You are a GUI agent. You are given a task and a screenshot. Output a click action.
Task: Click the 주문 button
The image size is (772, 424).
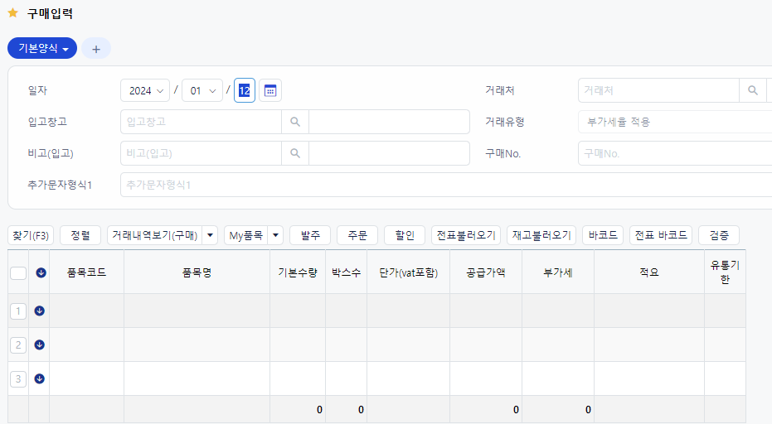tap(357, 235)
